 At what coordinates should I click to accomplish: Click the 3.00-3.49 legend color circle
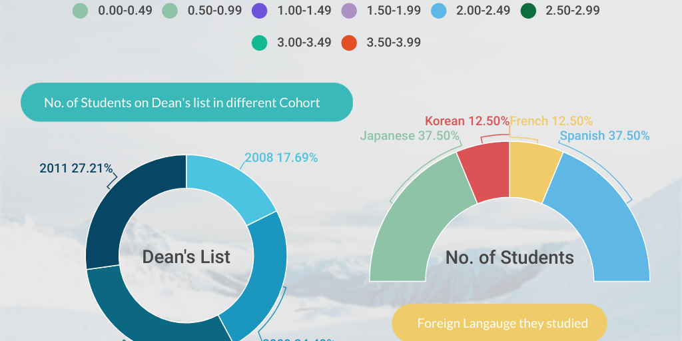coord(259,43)
